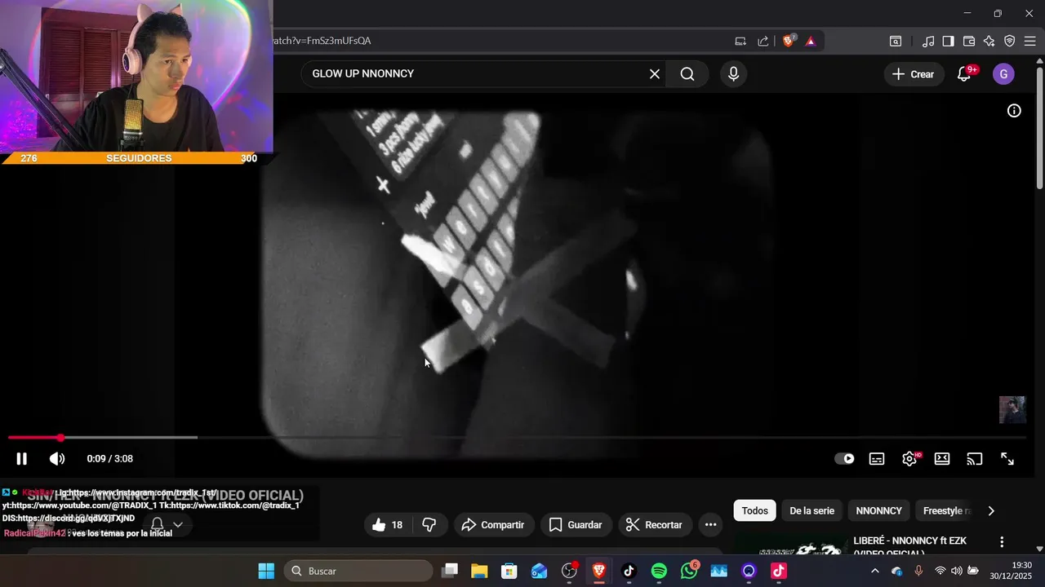
Task: Open the three-dot more actions menu
Action: point(710,525)
